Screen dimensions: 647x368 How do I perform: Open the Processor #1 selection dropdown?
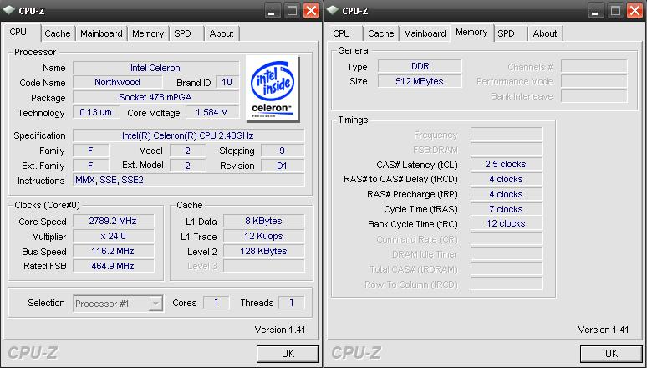118,304
